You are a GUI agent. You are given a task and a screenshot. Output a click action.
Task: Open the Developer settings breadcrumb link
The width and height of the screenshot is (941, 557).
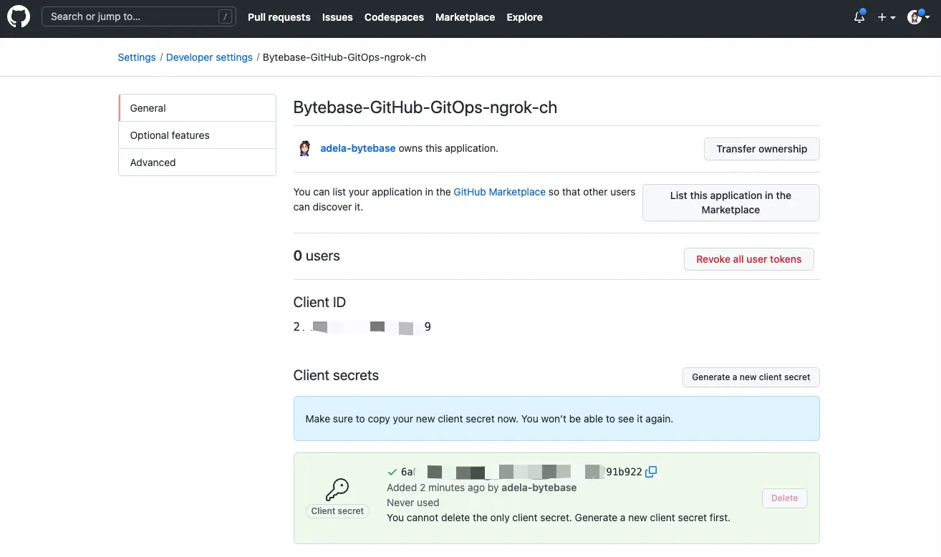click(x=209, y=57)
